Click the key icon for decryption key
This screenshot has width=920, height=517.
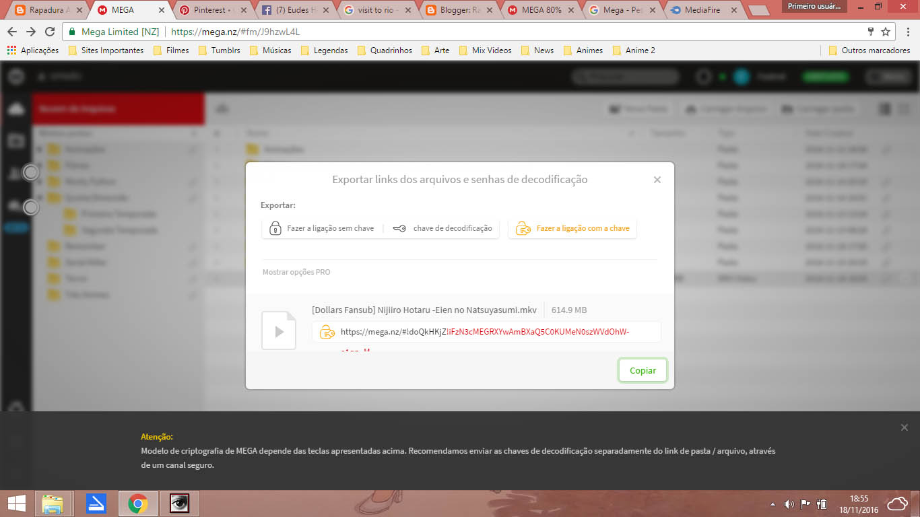[x=399, y=228]
